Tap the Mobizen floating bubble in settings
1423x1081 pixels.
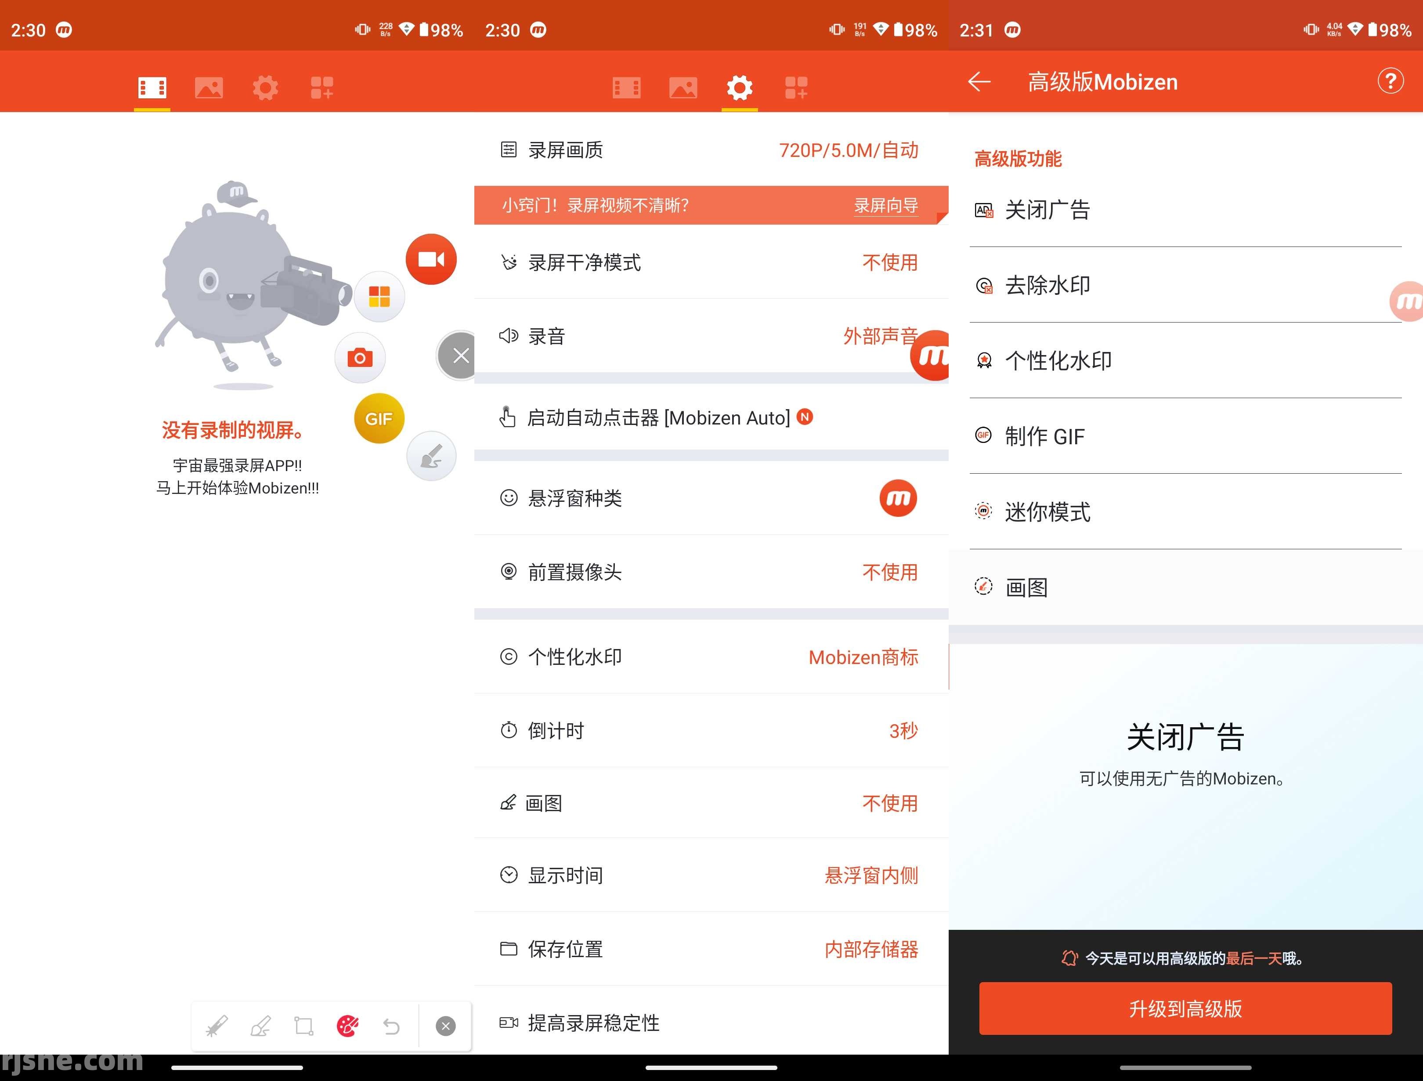click(x=930, y=355)
